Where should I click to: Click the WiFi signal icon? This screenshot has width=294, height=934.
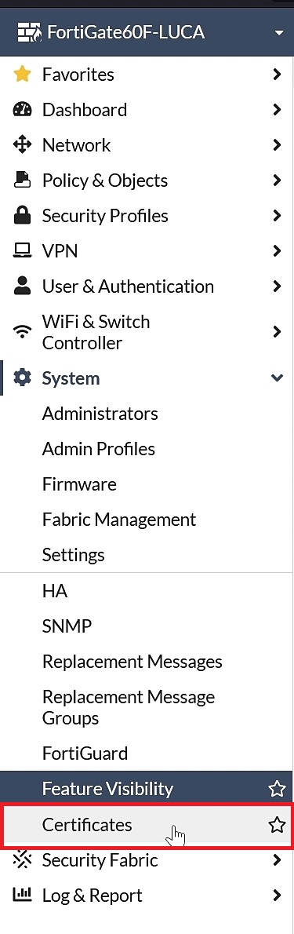[22, 332]
